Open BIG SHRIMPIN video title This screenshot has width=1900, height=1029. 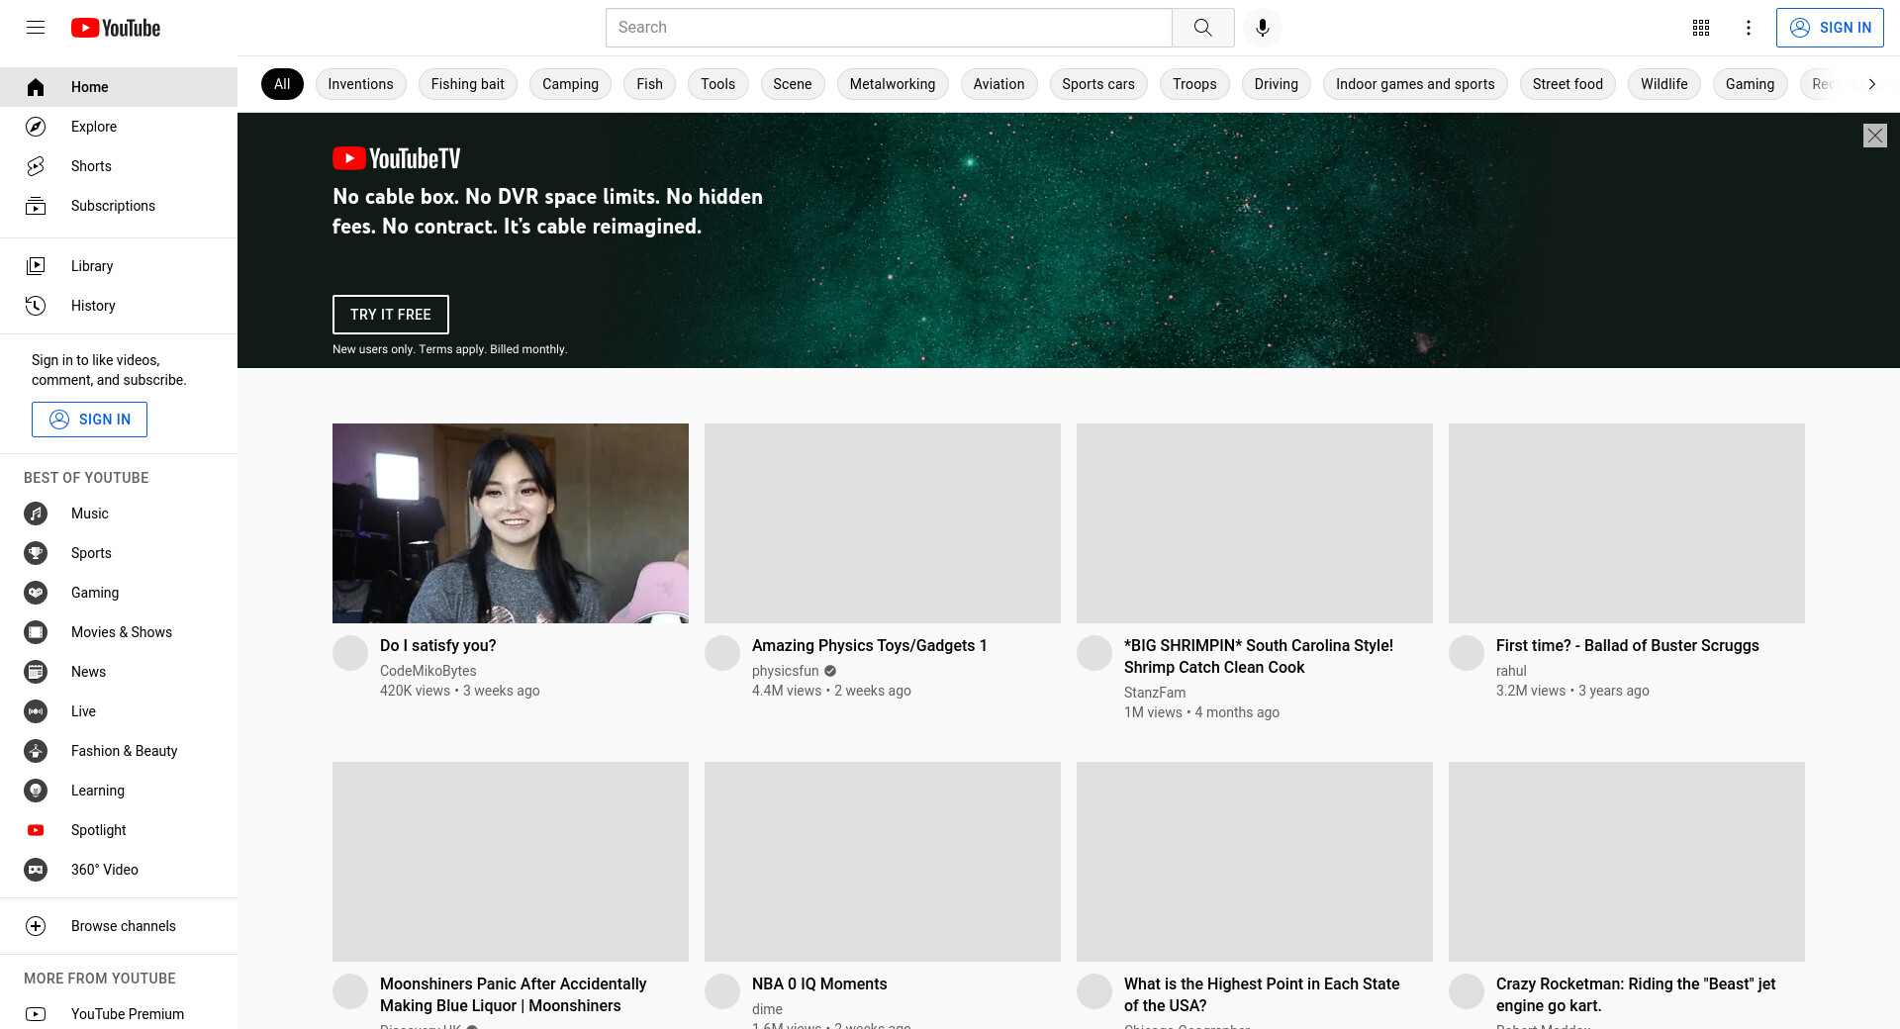pyautogui.click(x=1259, y=656)
